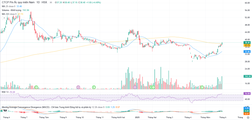Click the Tháng 7 time axis label
This screenshot has height=120, width=252.
point(24,117)
